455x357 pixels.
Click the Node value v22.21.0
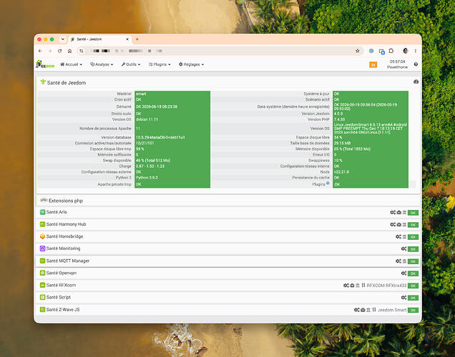coord(341,171)
